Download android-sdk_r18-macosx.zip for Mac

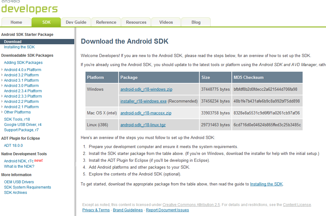click(146, 113)
